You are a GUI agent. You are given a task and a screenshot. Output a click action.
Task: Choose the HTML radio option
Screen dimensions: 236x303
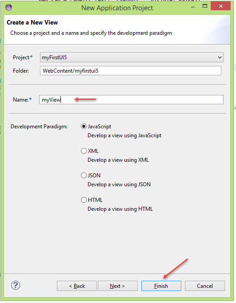tap(84, 200)
